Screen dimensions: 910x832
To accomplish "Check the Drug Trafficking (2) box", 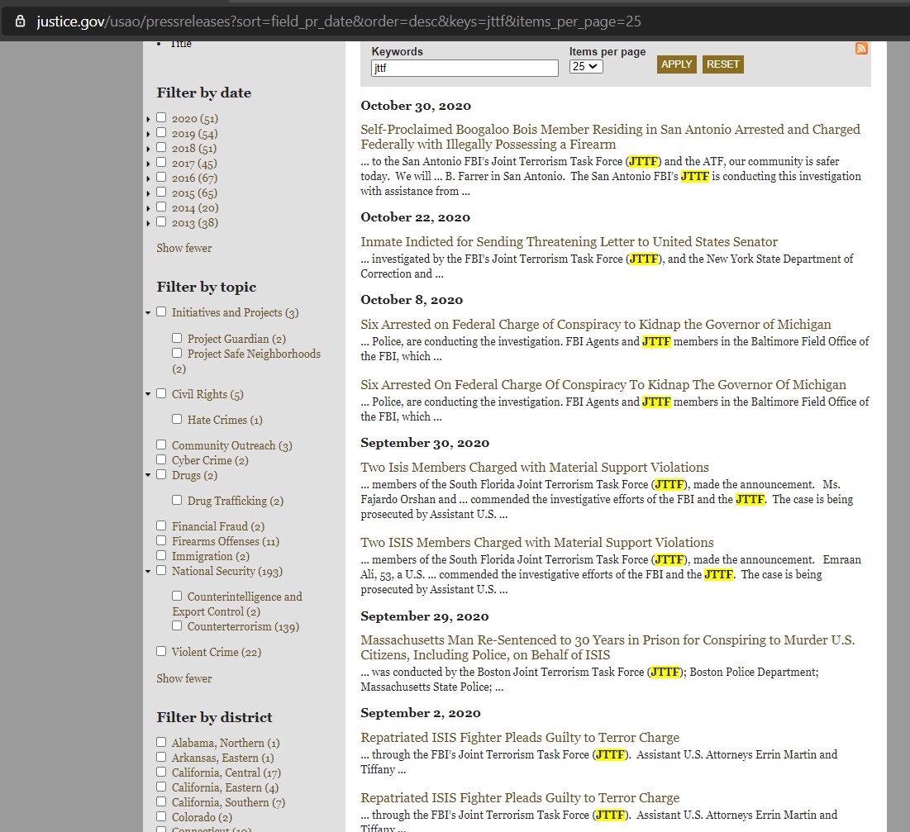I will tap(177, 500).
